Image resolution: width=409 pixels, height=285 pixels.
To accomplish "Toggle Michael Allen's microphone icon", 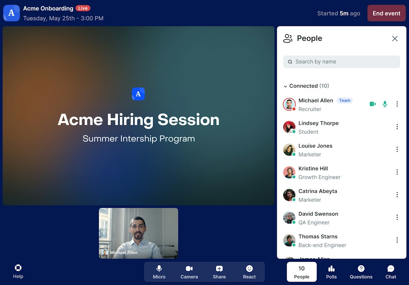I will coord(385,104).
